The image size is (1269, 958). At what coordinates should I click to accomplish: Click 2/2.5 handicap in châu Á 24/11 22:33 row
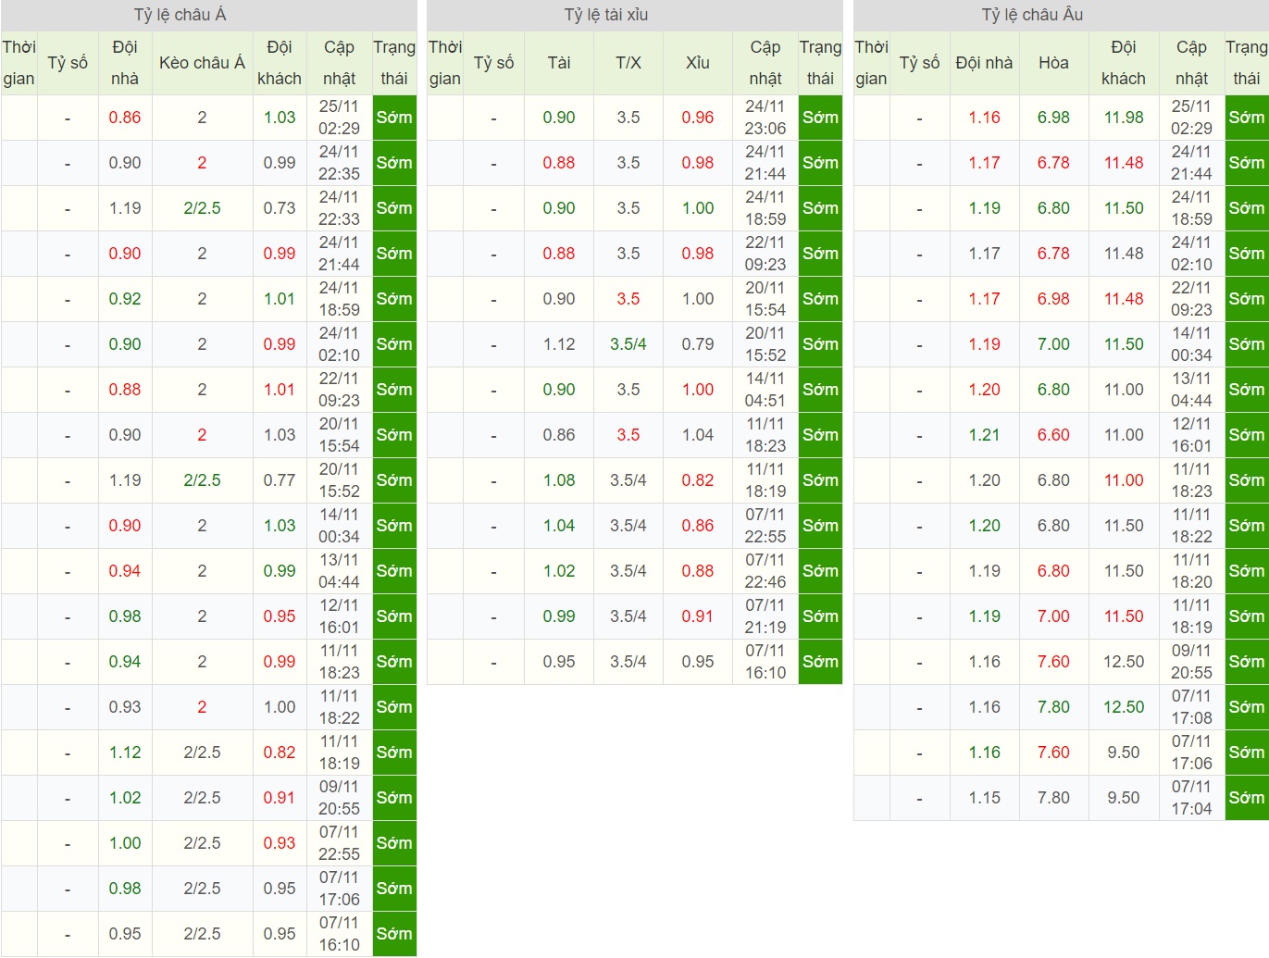point(202,208)
